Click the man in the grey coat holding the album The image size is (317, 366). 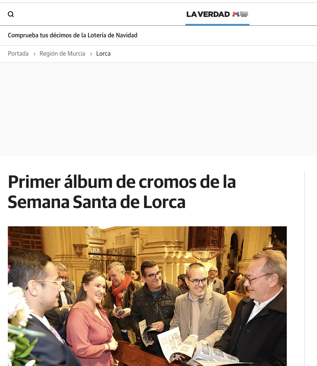click(201, 303)
